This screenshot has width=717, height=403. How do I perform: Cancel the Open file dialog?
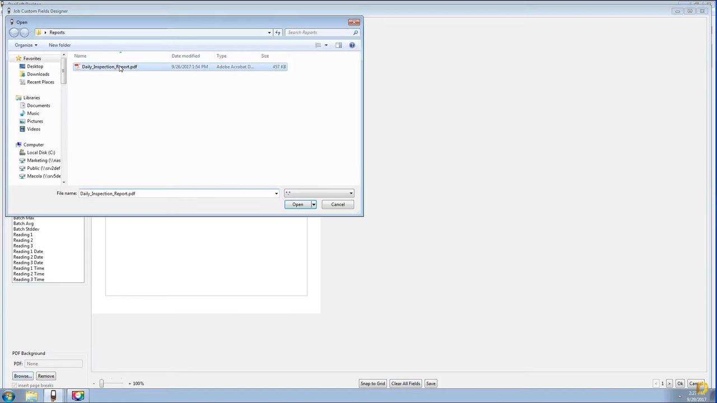(x=338, y=204)
